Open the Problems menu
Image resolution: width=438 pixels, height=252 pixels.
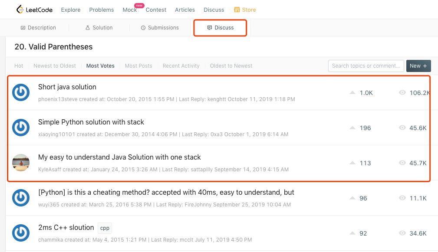pyautogui.click(x=102, y=10)
